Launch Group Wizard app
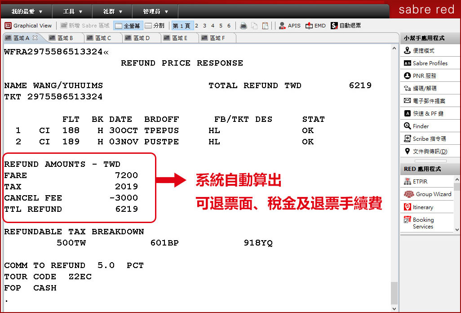 (427, 194)
